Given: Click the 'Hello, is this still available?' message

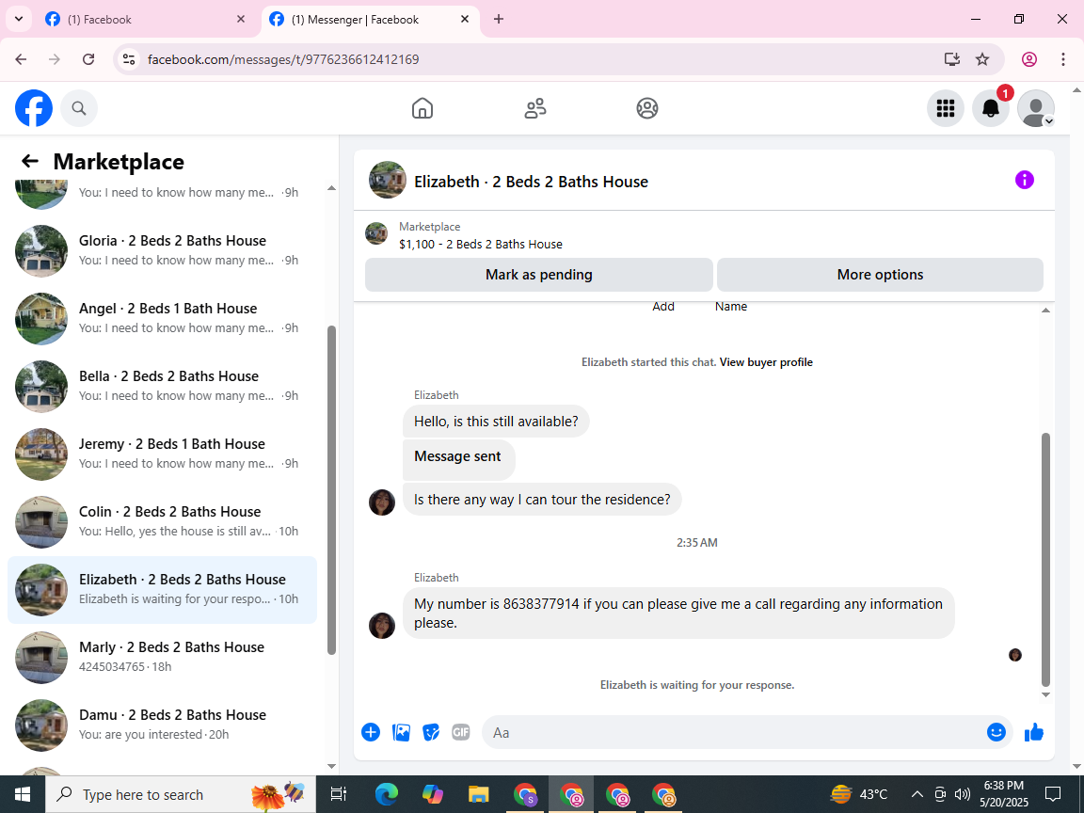Looking at the screenshot, I should (496, 421).
